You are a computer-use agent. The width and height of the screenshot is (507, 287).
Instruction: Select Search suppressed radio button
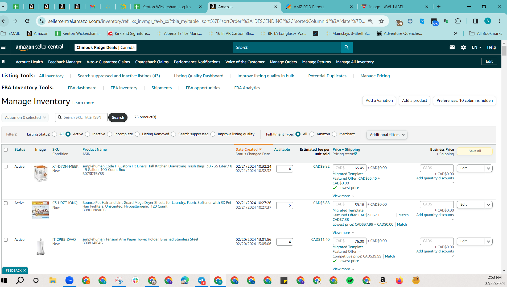click(174, 134)
